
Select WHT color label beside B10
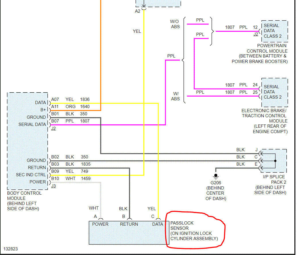point(70,179)
